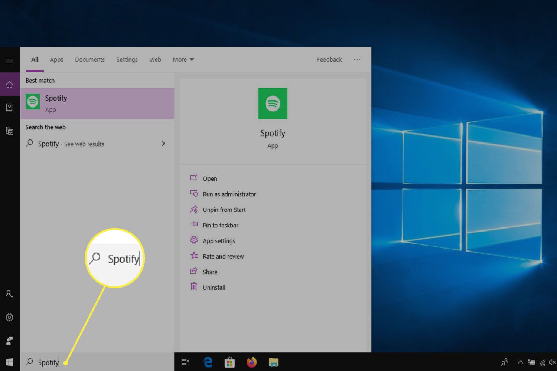Select Pin to taskbar
The height and width of the screenshot is (371, 557).
pos(214,225)
